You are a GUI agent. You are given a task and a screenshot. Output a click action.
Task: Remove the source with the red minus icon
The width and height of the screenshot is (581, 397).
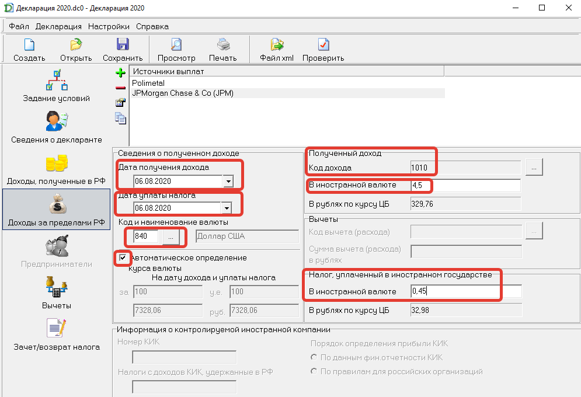click(120, 88)
